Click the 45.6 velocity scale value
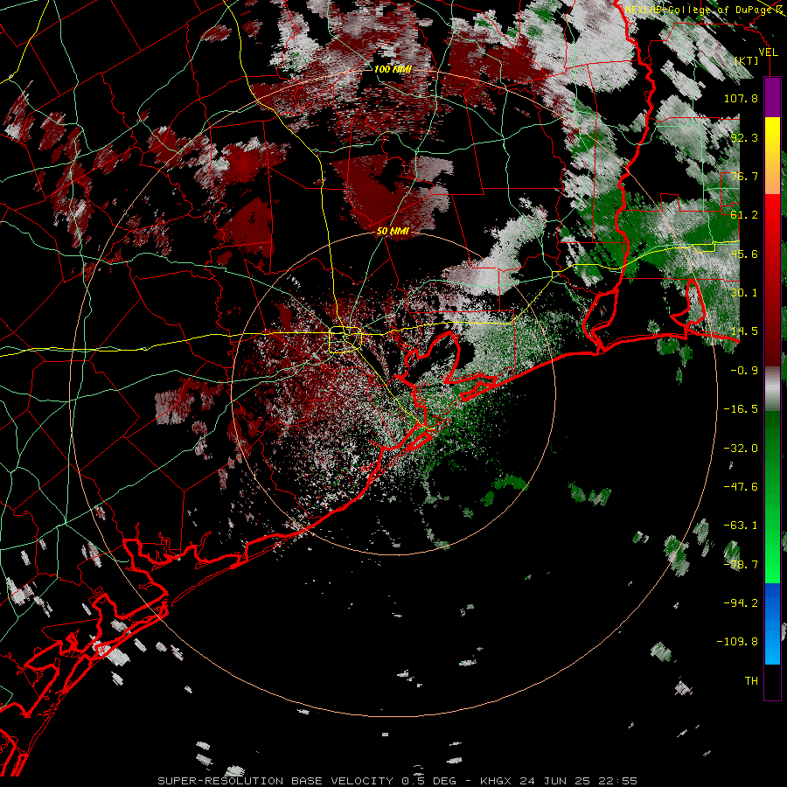The image size is (787, 787). click(744, 254)
